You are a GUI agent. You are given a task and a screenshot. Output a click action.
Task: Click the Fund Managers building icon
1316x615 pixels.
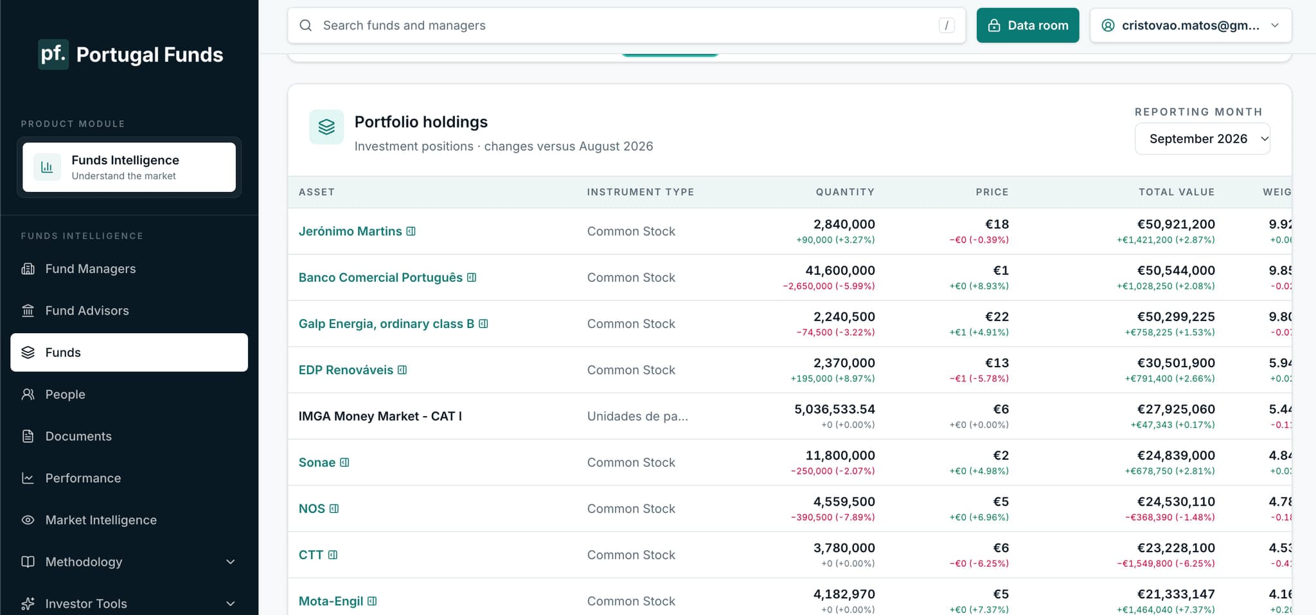point(28,268)
